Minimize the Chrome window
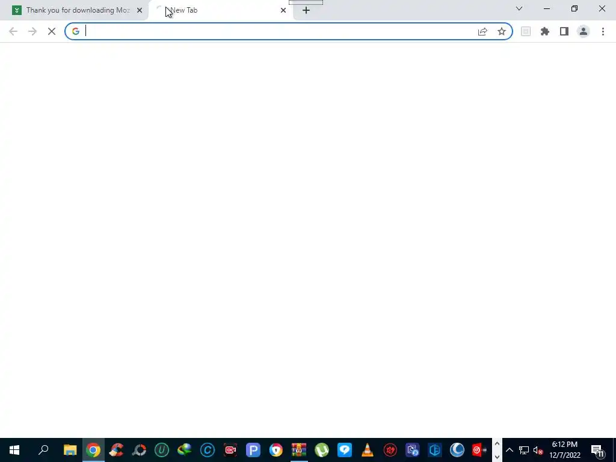The image size is (616, 462). 546,8
